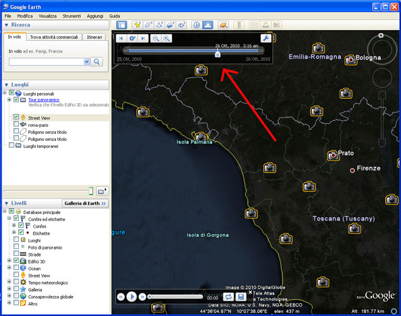This screenshot has width=401, height=316.
Task: Toggle the sidebar panel toolbar button
Action: (x=121, y=25)
